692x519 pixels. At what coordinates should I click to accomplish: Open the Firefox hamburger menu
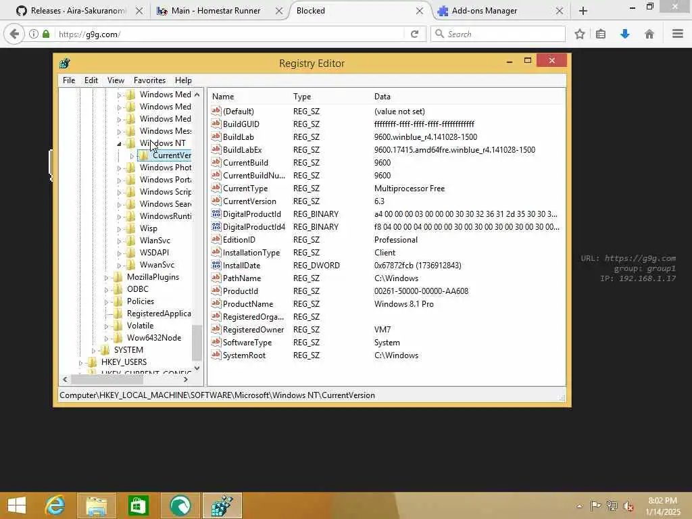pyautogui.click(x=677, y=34)
